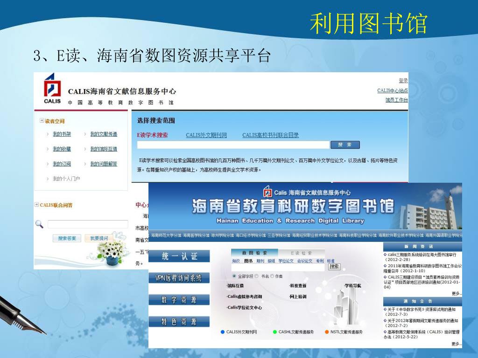478x358 pixels.
Task: Click the arrow icon beside CALIS联合问答
Action: point(36,205)
